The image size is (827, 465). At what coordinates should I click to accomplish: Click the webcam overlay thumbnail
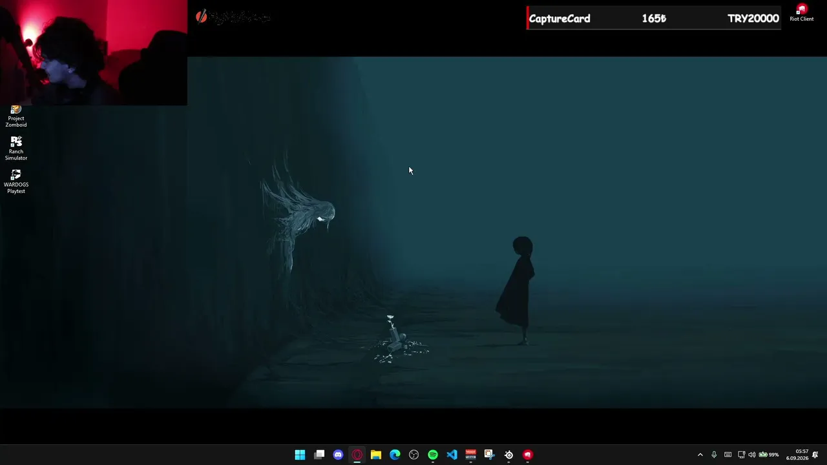click(94, 52)
